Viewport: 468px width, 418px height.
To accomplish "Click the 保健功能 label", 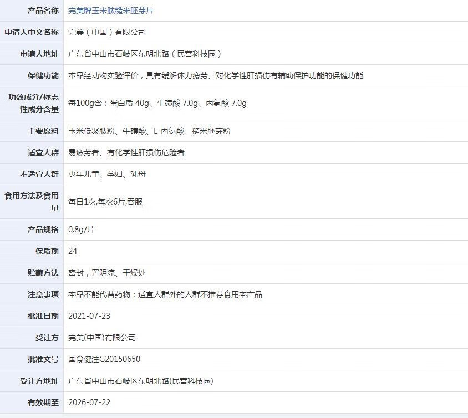I will coord(43,75).
